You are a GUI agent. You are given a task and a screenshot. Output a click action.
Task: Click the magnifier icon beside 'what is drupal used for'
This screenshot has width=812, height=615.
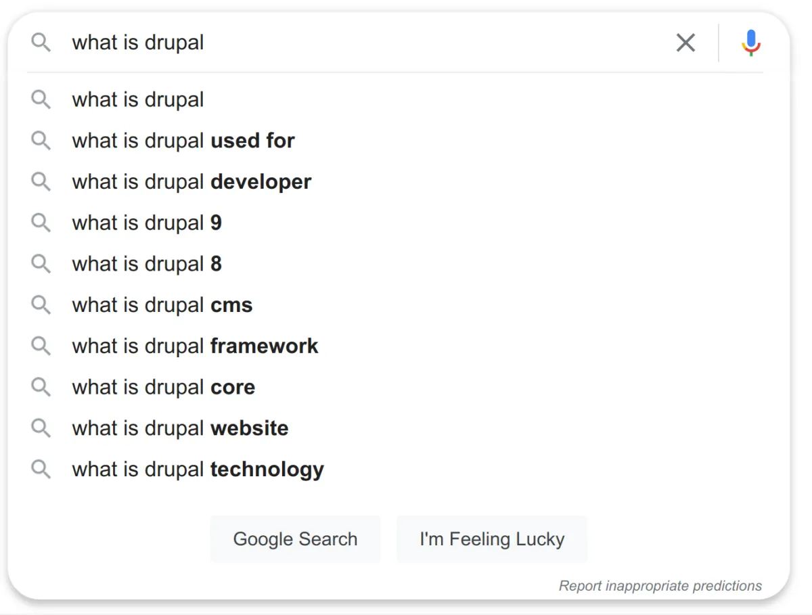[41, 141]
